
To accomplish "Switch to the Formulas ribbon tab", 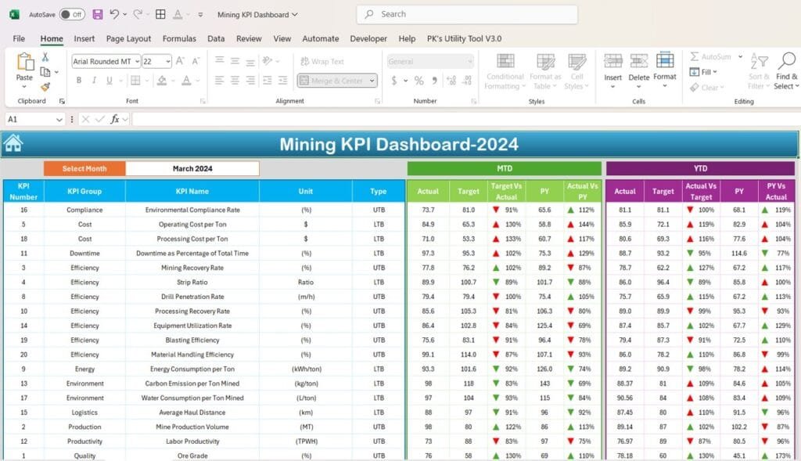I will [179, 38].
